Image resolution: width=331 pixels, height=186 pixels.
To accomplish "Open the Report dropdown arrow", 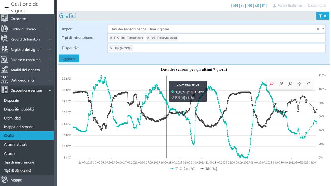I will click(323, 29).
